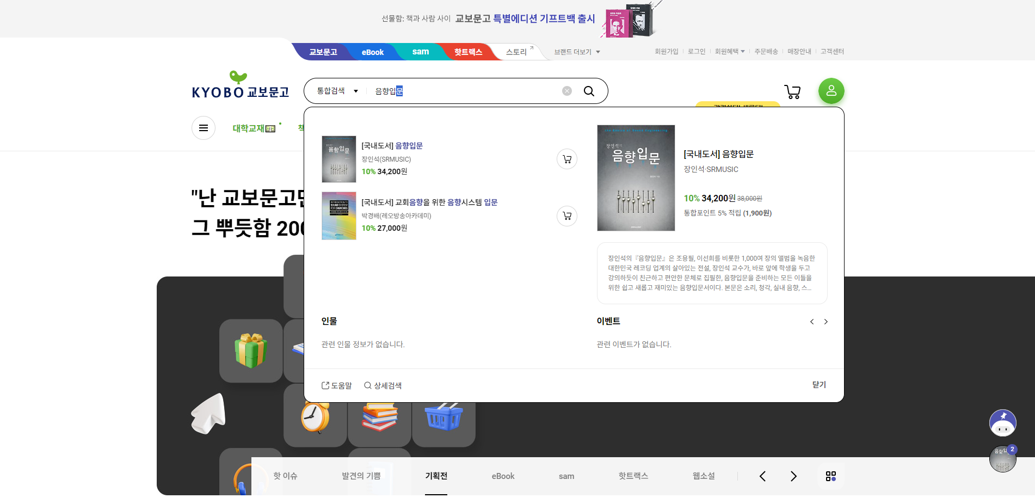Open the 음향입문 book cover thumbnail

pyautogui.click(x=338, y=159)
